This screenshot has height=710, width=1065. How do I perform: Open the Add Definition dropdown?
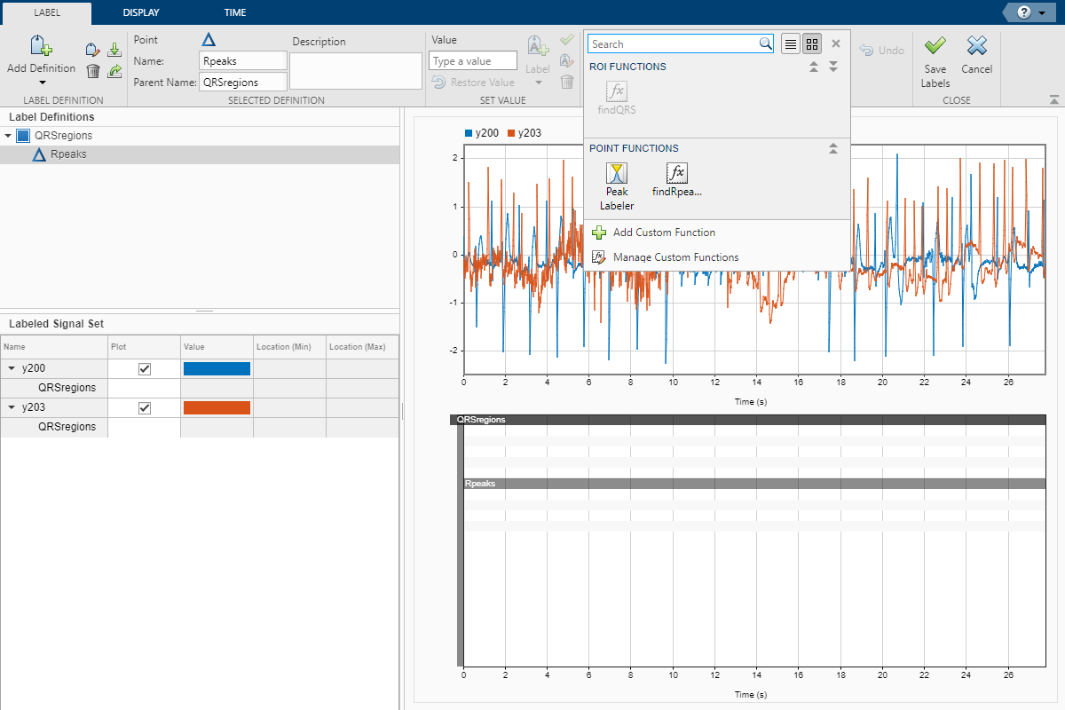click(x=42, y=83)
